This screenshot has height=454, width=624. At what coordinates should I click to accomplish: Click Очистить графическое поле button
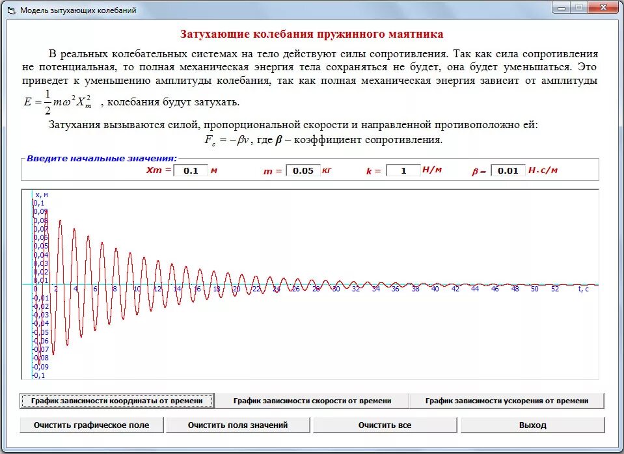pos(92,425)
